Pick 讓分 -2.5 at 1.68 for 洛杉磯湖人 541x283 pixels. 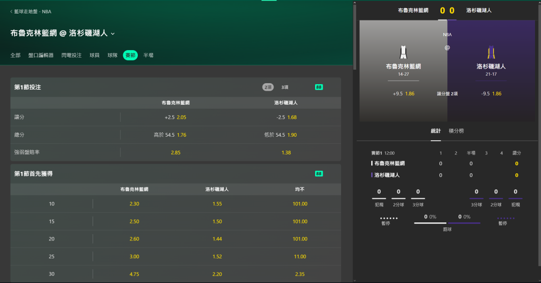coord(286,117)
